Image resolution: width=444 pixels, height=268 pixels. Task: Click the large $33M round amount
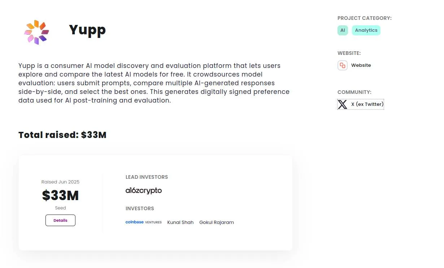pos(60,195)
